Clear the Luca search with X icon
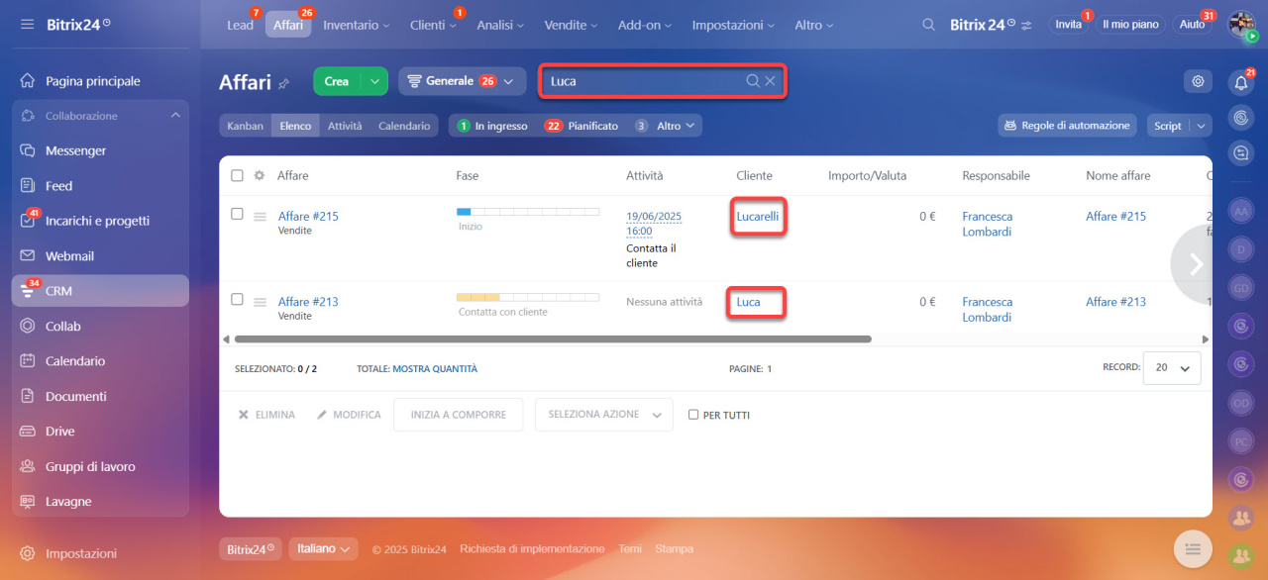This screenshot has height=580, width=1268. tap(770, 81)
